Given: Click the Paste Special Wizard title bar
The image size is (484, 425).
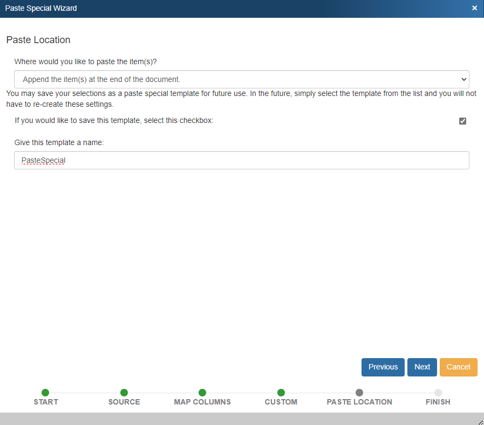Looking at the screenshot, I should coord(216,8).
